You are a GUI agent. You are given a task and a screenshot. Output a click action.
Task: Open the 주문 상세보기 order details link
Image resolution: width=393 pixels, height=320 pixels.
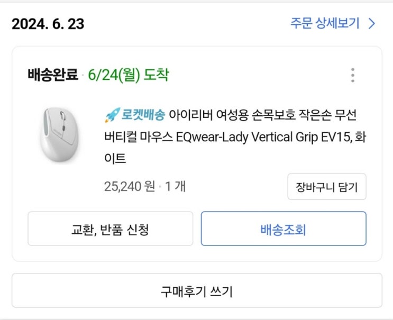pos(325,24)
